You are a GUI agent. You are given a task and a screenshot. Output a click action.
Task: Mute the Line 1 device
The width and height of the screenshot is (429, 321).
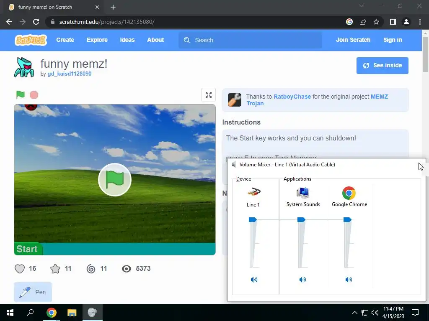coord(254,280)
